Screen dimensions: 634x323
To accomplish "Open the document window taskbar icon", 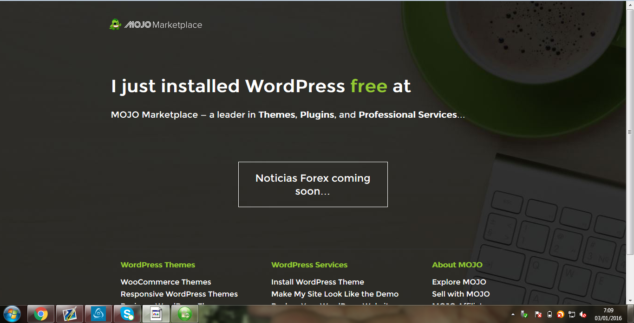I will [x=156, y=314].
